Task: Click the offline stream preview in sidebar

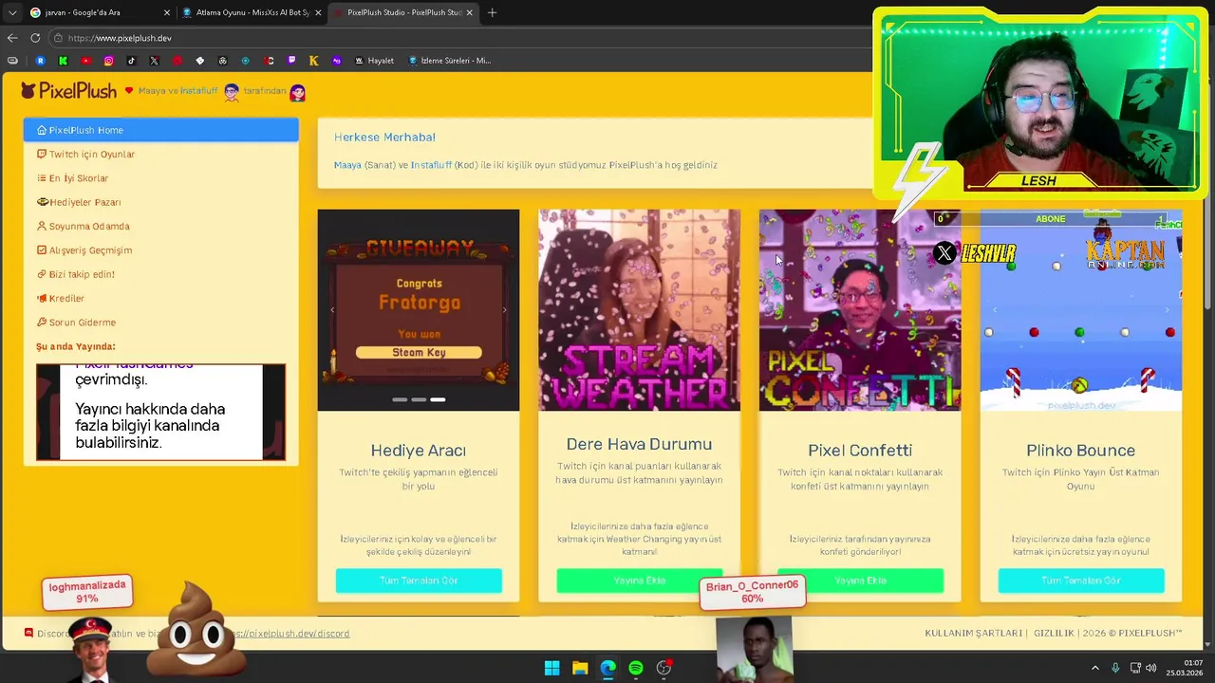Action: pos(160,412)
